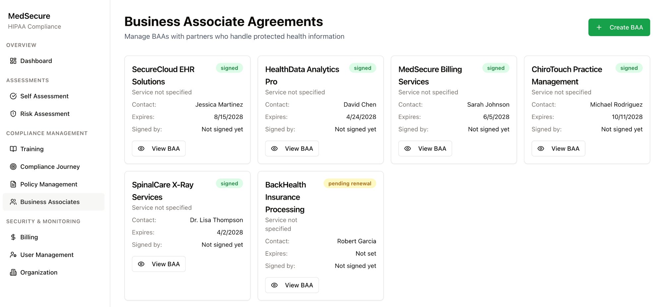Navigate to Policy Management
This screenshot has width=663, height=307.
pyautogui.click(x=48, y=184)
